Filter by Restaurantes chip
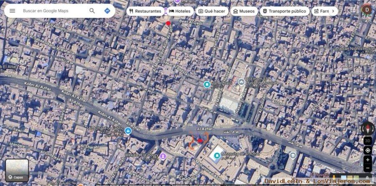Image resolution: width=376 pixels, height=186 pixels. [x=145, y=11]
